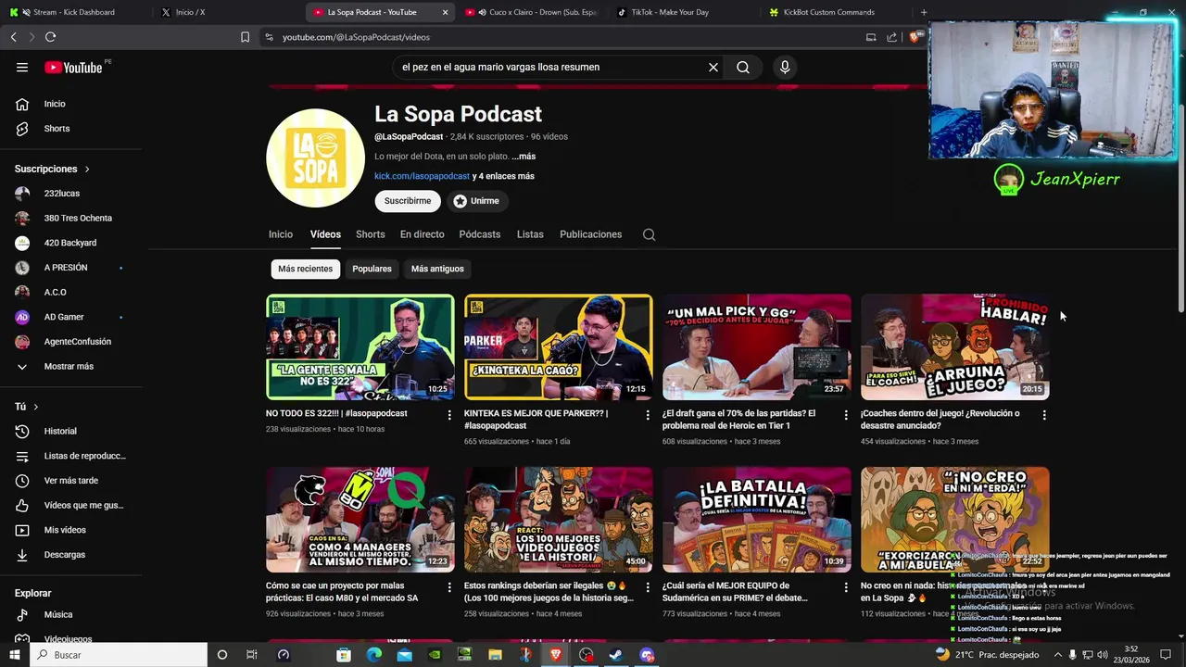
Task: Switch to Stream - Kick Dashboard browser tab
Action: click(x=74, y=12)
